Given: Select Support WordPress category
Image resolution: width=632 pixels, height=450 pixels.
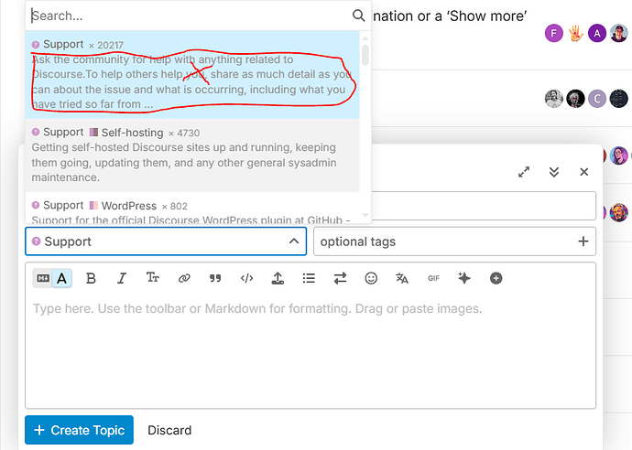Looking at the screenshot, I should tap(192, 208).
